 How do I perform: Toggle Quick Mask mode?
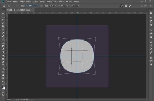coord(3,92)
